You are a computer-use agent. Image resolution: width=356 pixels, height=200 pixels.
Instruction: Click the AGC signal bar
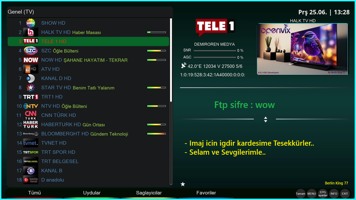(214, 57)
